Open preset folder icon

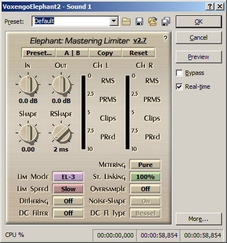126,21
